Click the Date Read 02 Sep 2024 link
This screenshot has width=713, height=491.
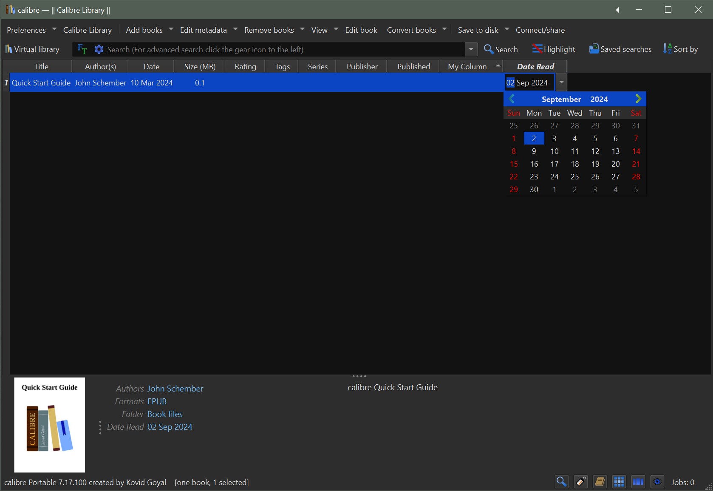click(170, 427)
